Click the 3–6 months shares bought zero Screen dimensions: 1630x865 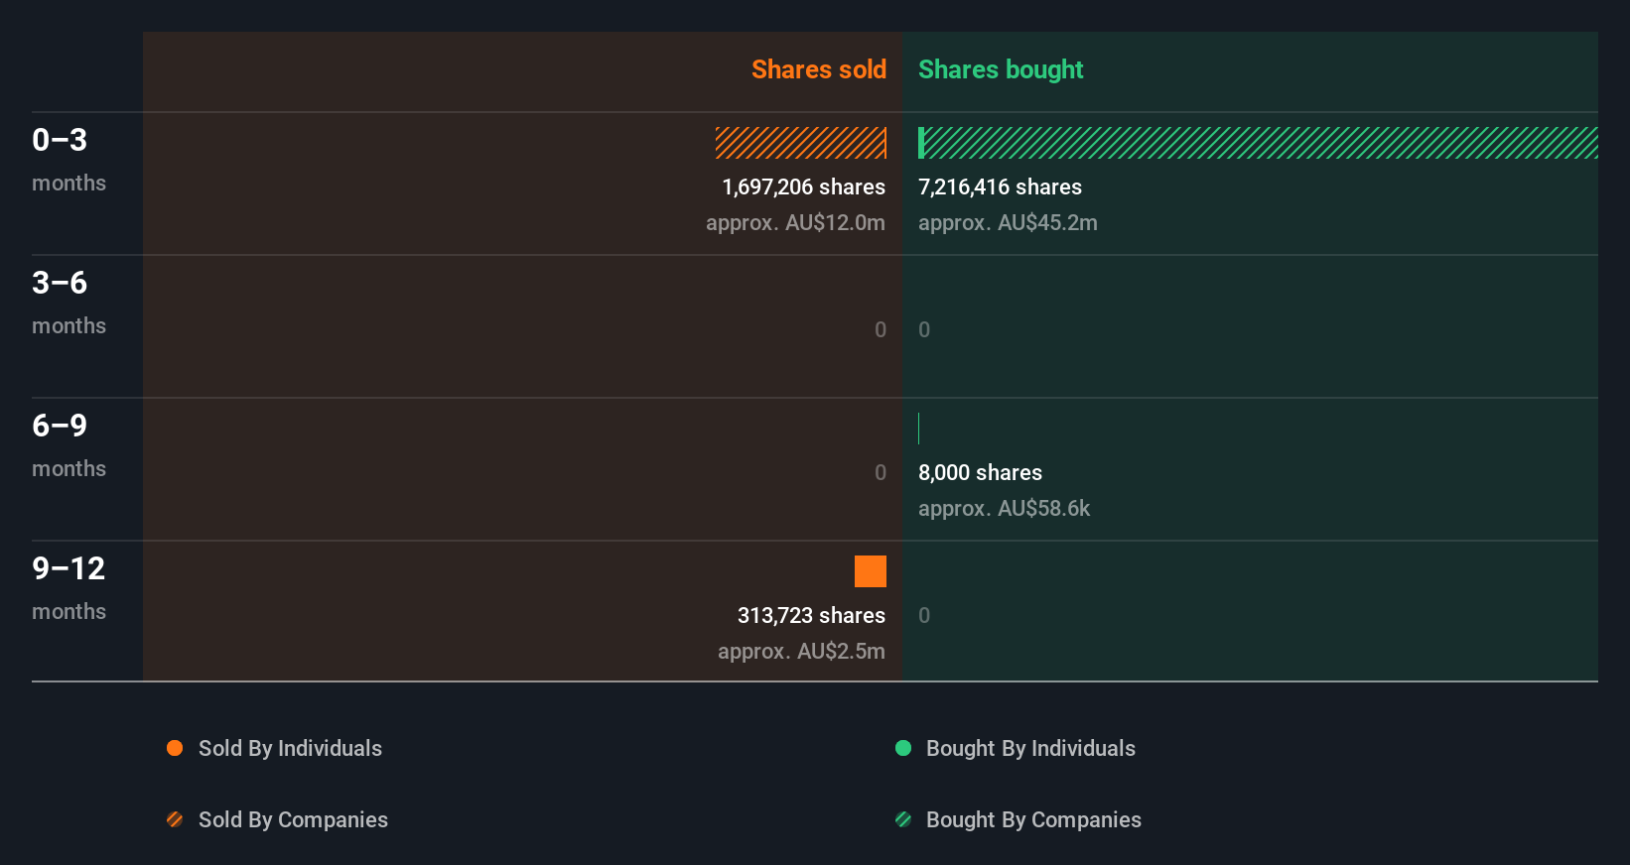tap(924, 329)
